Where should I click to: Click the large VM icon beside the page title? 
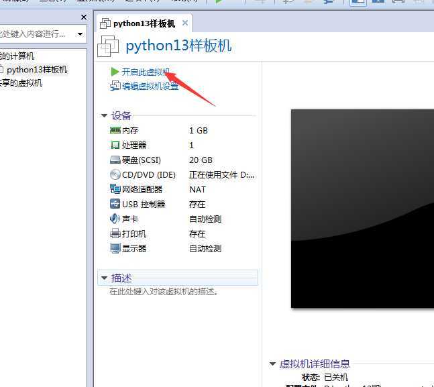[x=108, y=46]
